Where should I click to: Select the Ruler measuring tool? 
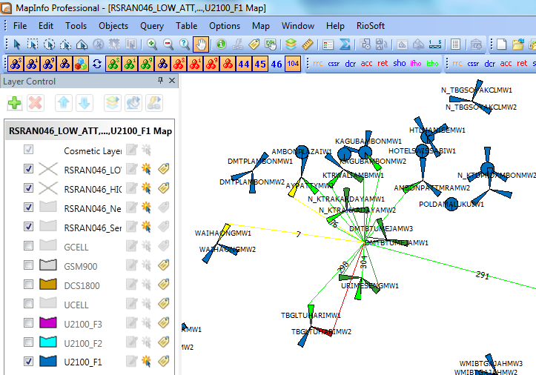[x=308, y=44]
